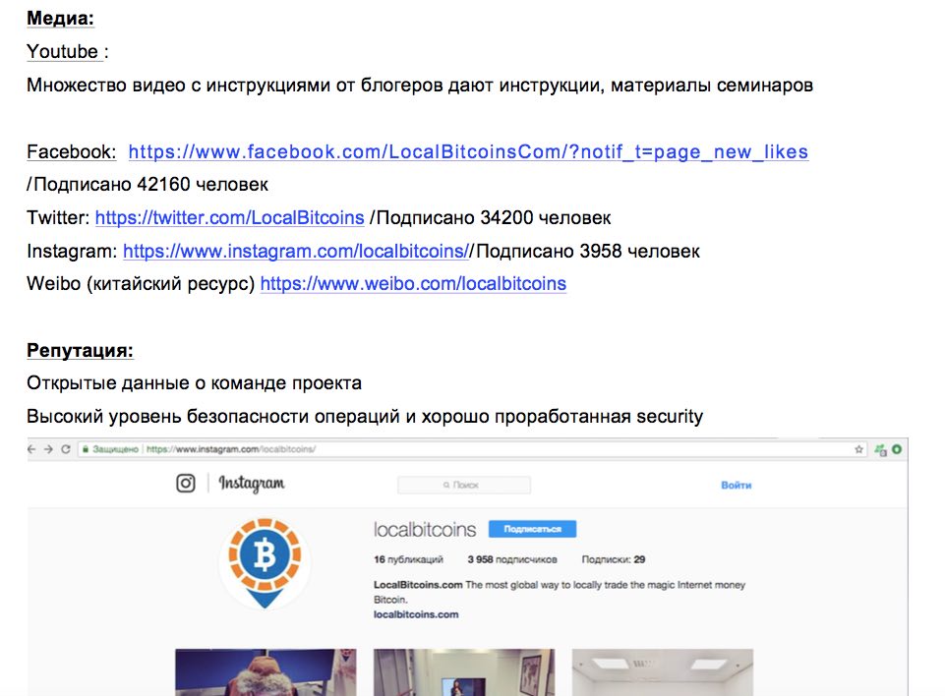Viewport: 945px width, 696px height.
Task: Click the Instagram camera logo icon
Action: pyautogui.click(x=186, y=484)
